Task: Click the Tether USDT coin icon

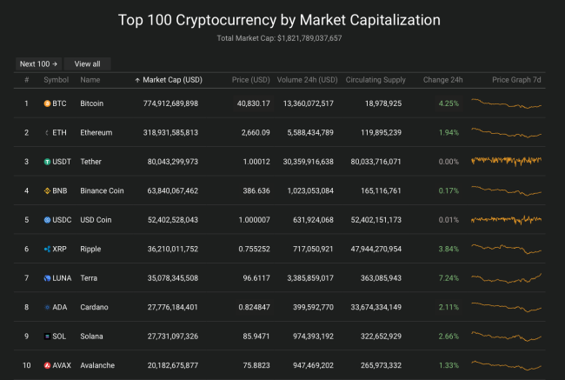Action: click(x=47, y=162)
